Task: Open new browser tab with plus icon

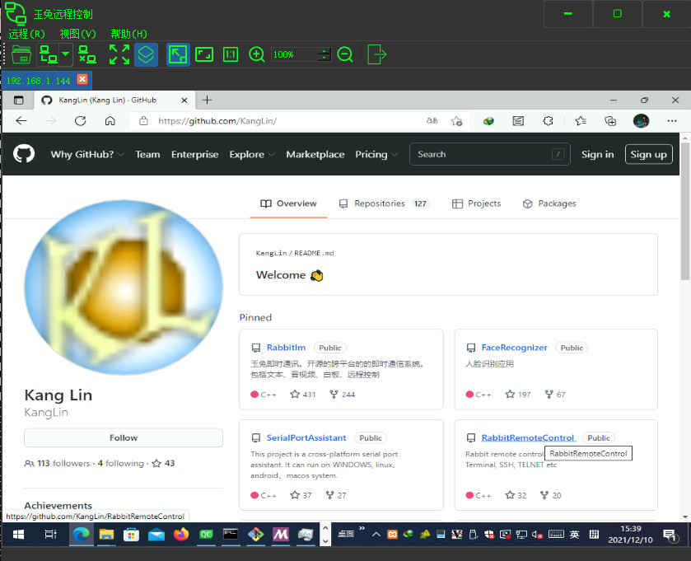Action: pyautogui.click(x=207, y=100)
